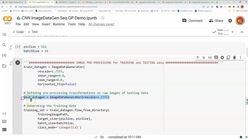
Task: Click the All changes saved link
Action: click(x=101, y=24)
